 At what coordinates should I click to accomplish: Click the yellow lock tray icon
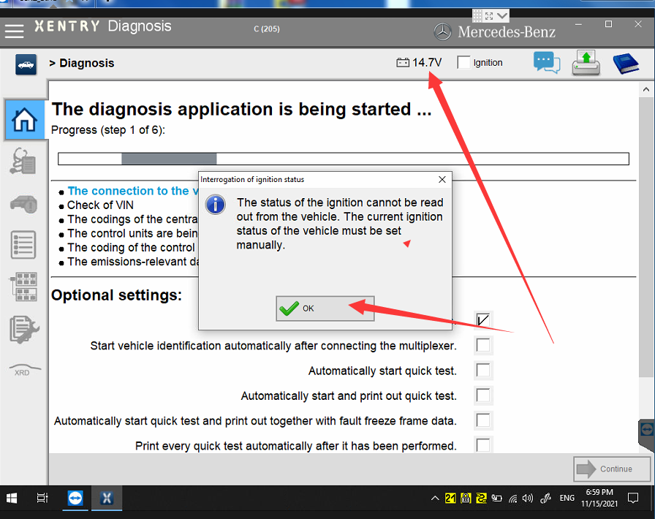[466, 498]
